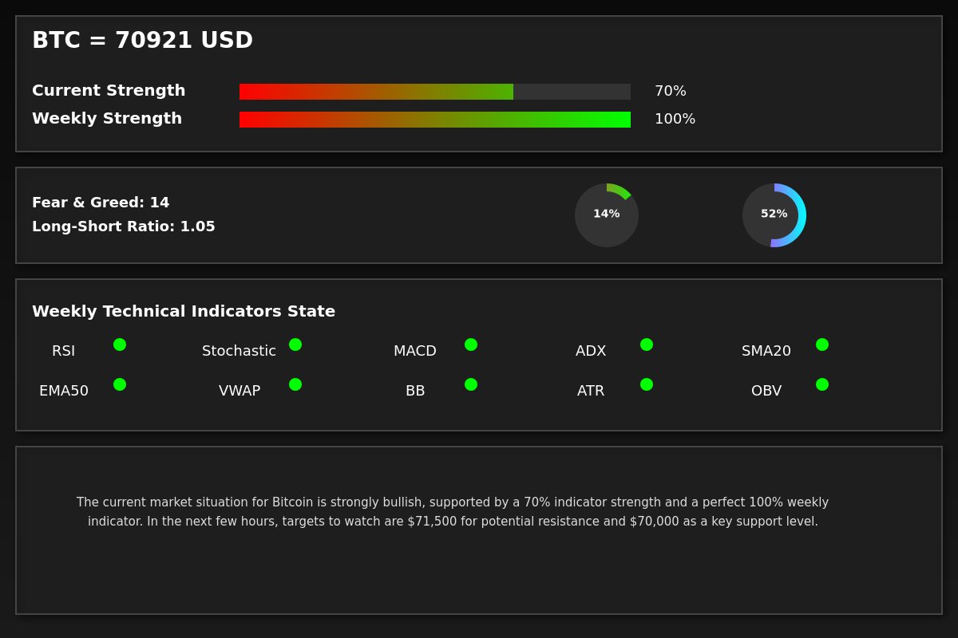Click the BTC = 70921 USD heading

142,41
